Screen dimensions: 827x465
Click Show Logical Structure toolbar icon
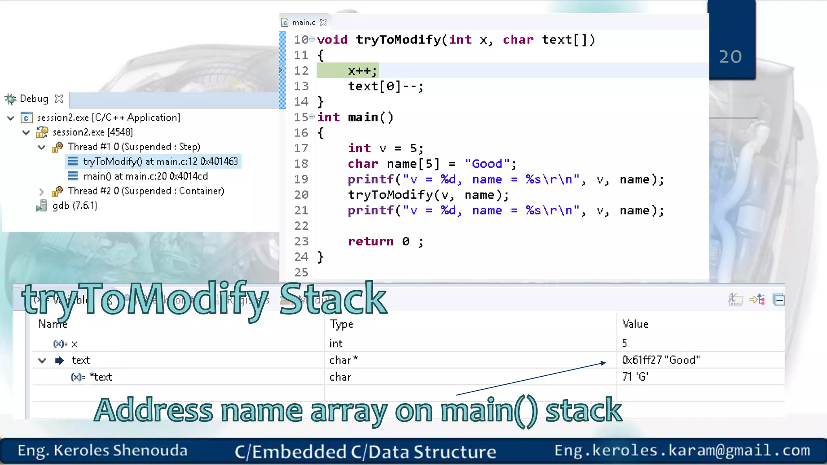(x=757, y=300)
